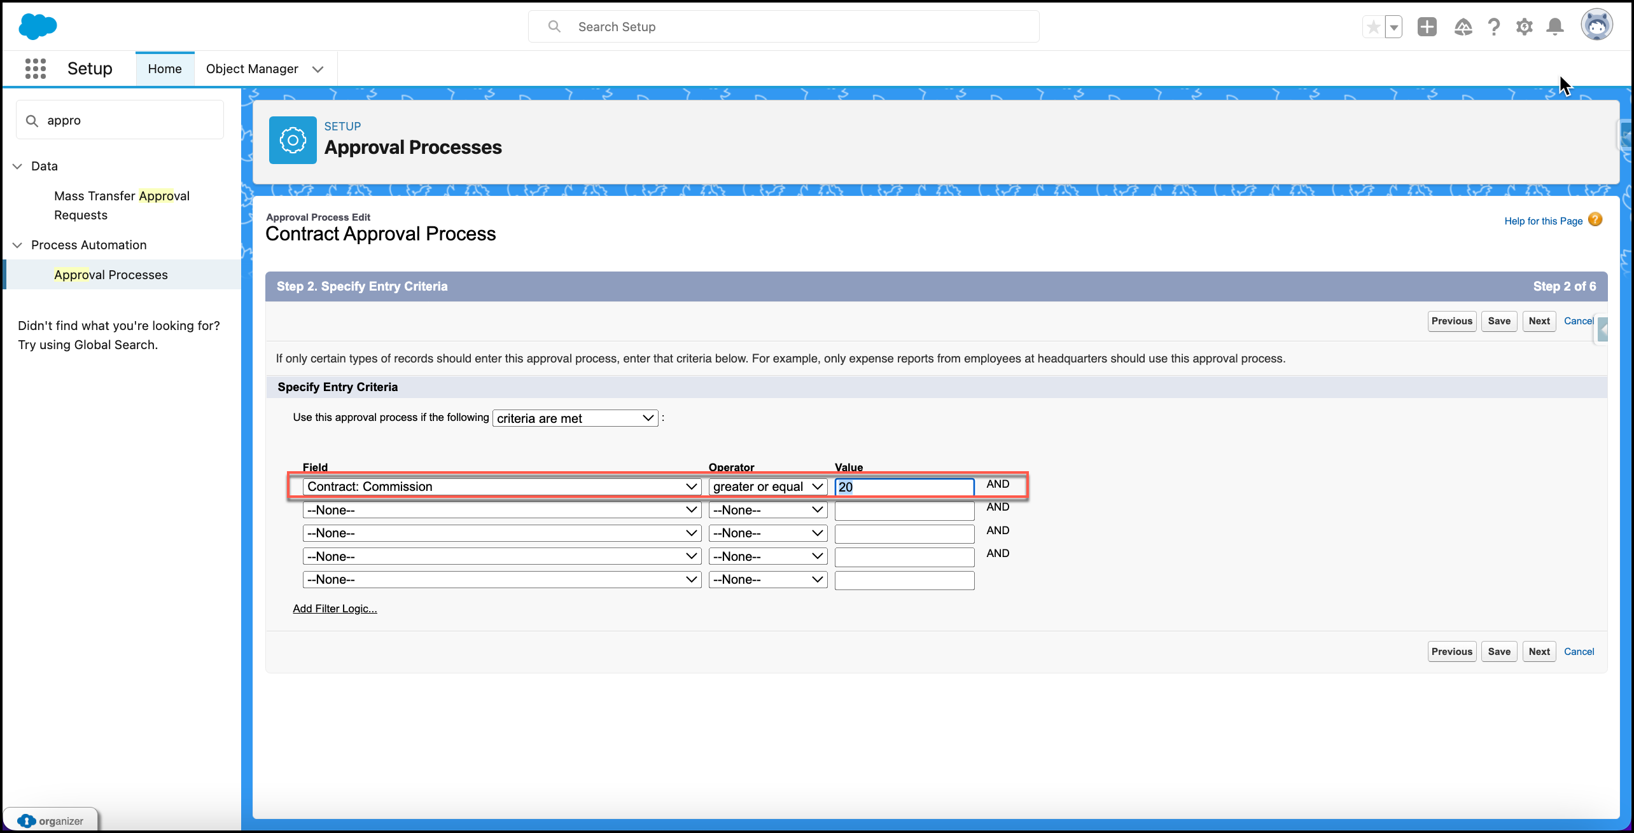Select Approval Processes in the sidebar
The height and width of the screenshot is (833, 1634).
point(111,275)
